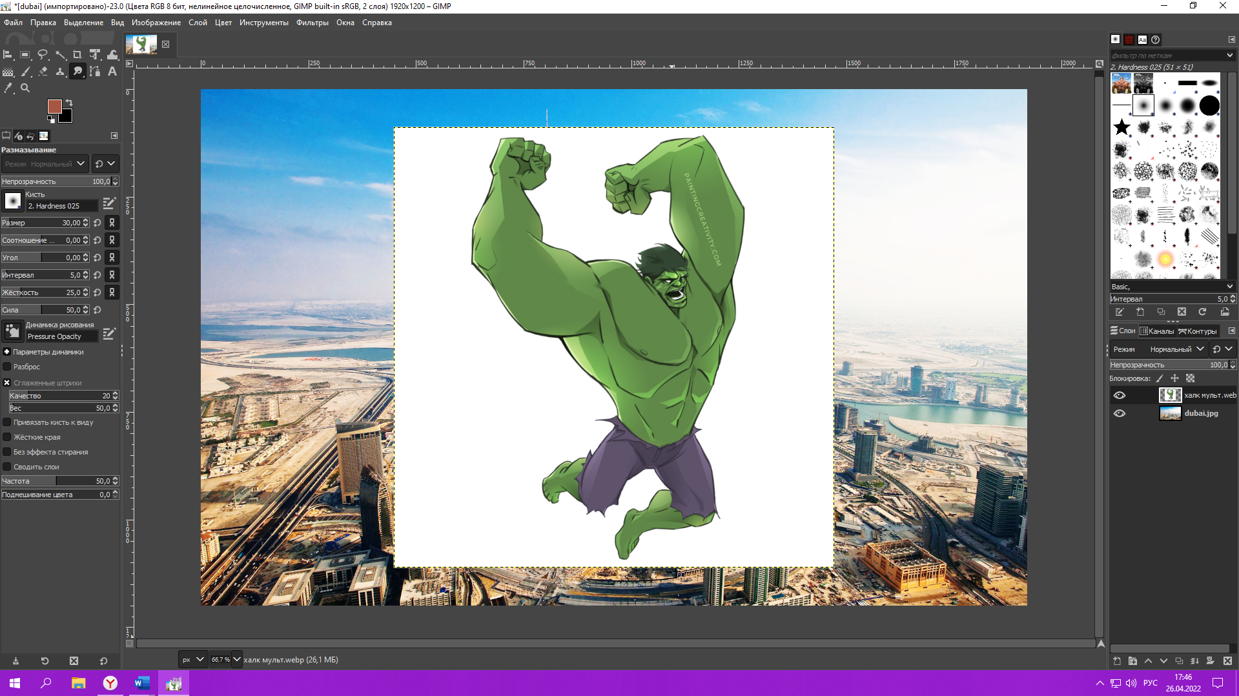This screenshot has height=696, width=1239.
Task: Adjust the Непрозрачность slider in tool options
Action: pyautogui.click(x=59, y=181)
